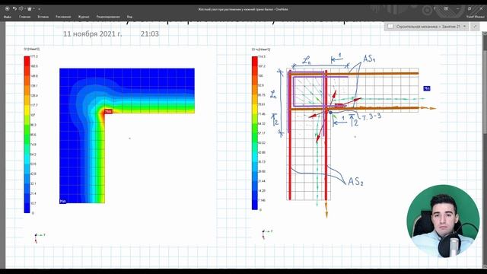Switch to the Главная ribbon tab
The height and width of the screenshot is (274, 487).
[24, 17]
